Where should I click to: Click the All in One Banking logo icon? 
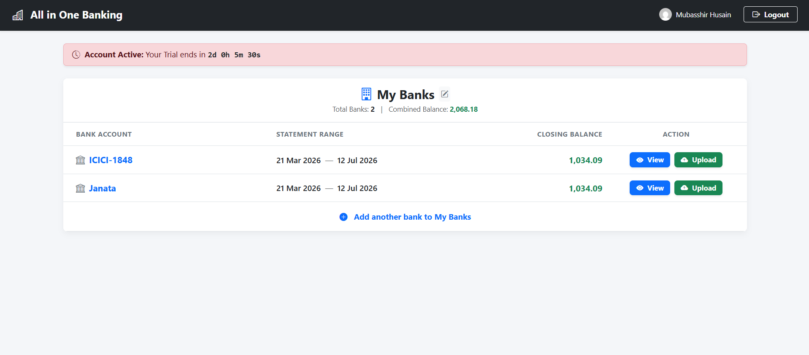[18, 15]
